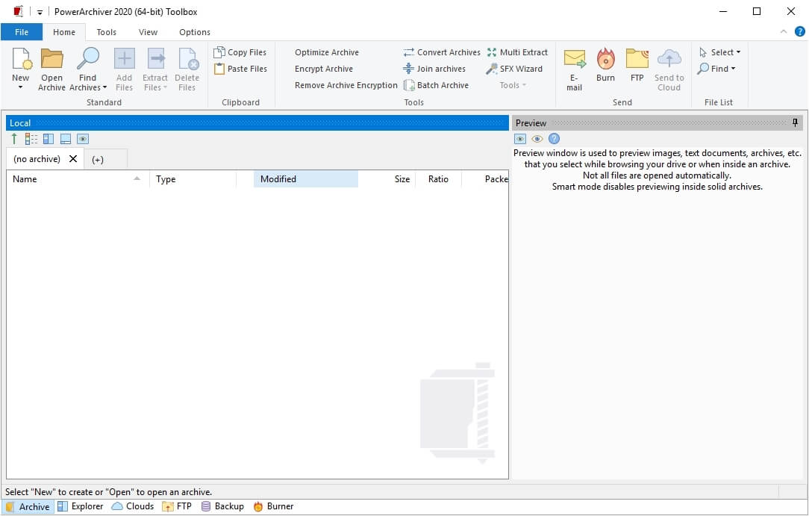Click Encrypt Archive in the ribbon

point(323,69)
